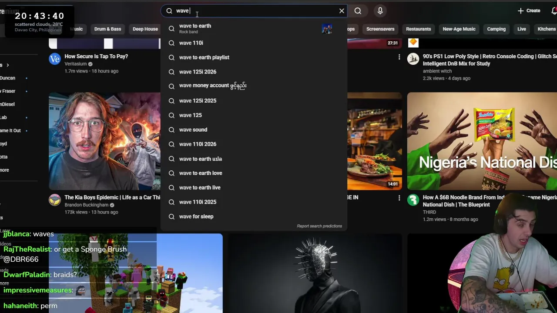Select the Camping filter chip
Image resolution: width=557 pixels, height=313 pixels.
click(x=496, y=29)
